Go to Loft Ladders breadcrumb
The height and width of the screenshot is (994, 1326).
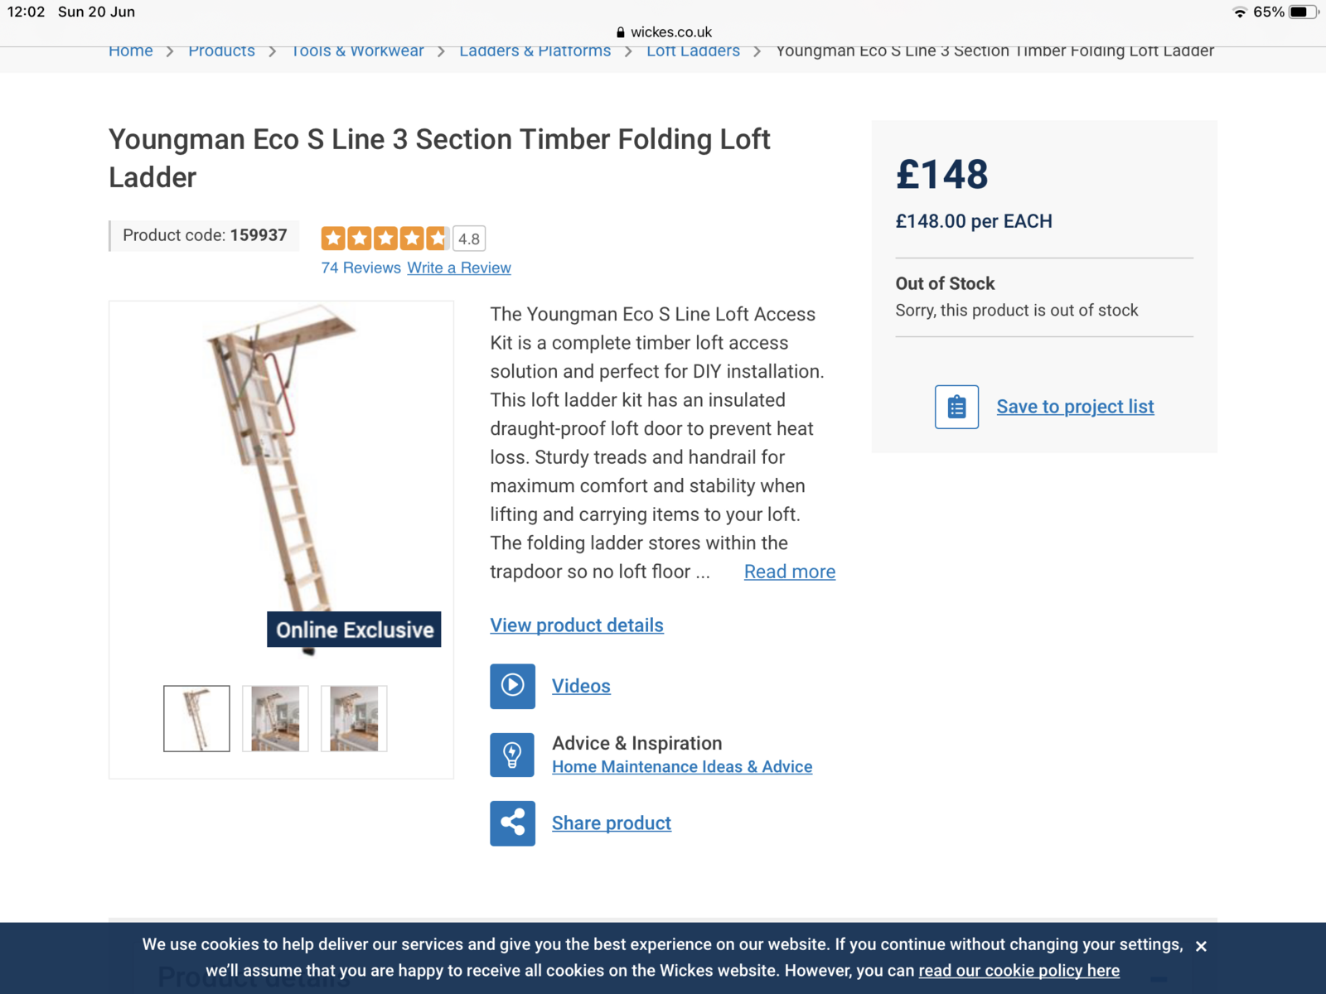(693, 51)
